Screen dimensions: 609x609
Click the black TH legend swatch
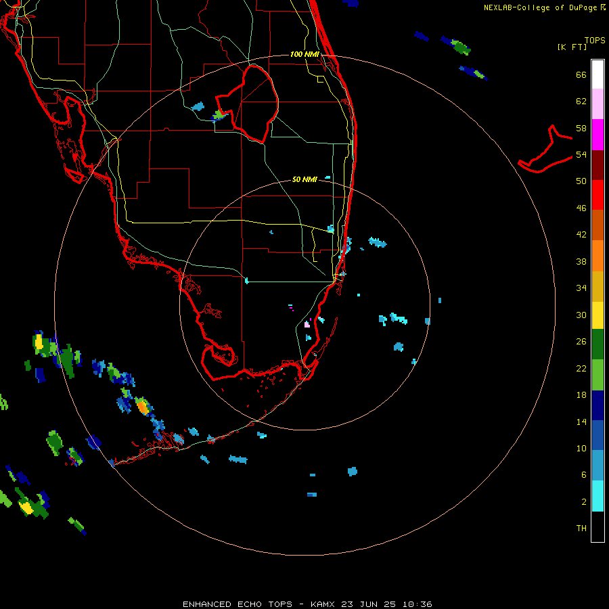click(597, 526)
